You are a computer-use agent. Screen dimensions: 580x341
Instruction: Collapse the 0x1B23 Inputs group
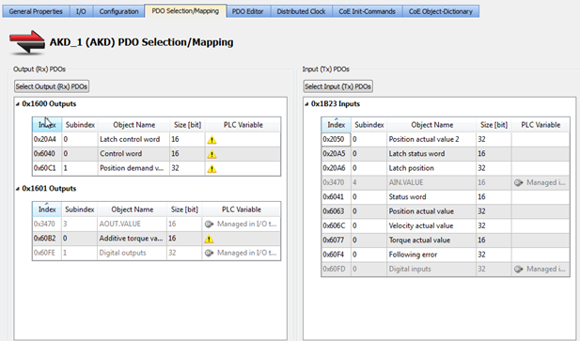click(306, 104)
